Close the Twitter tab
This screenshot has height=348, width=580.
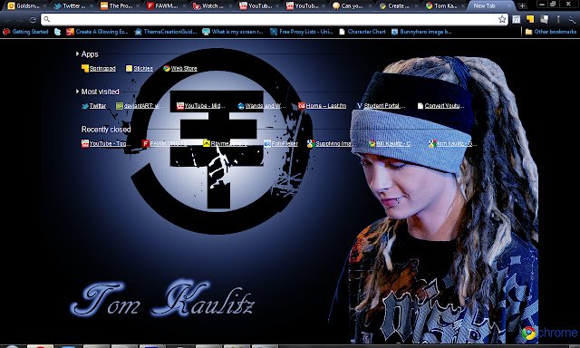click(92, 6)
